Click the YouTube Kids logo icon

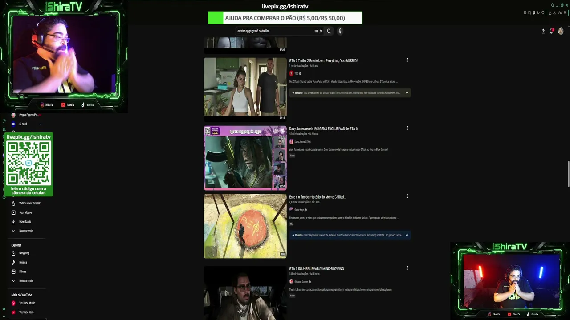click(x=13, y=312)
